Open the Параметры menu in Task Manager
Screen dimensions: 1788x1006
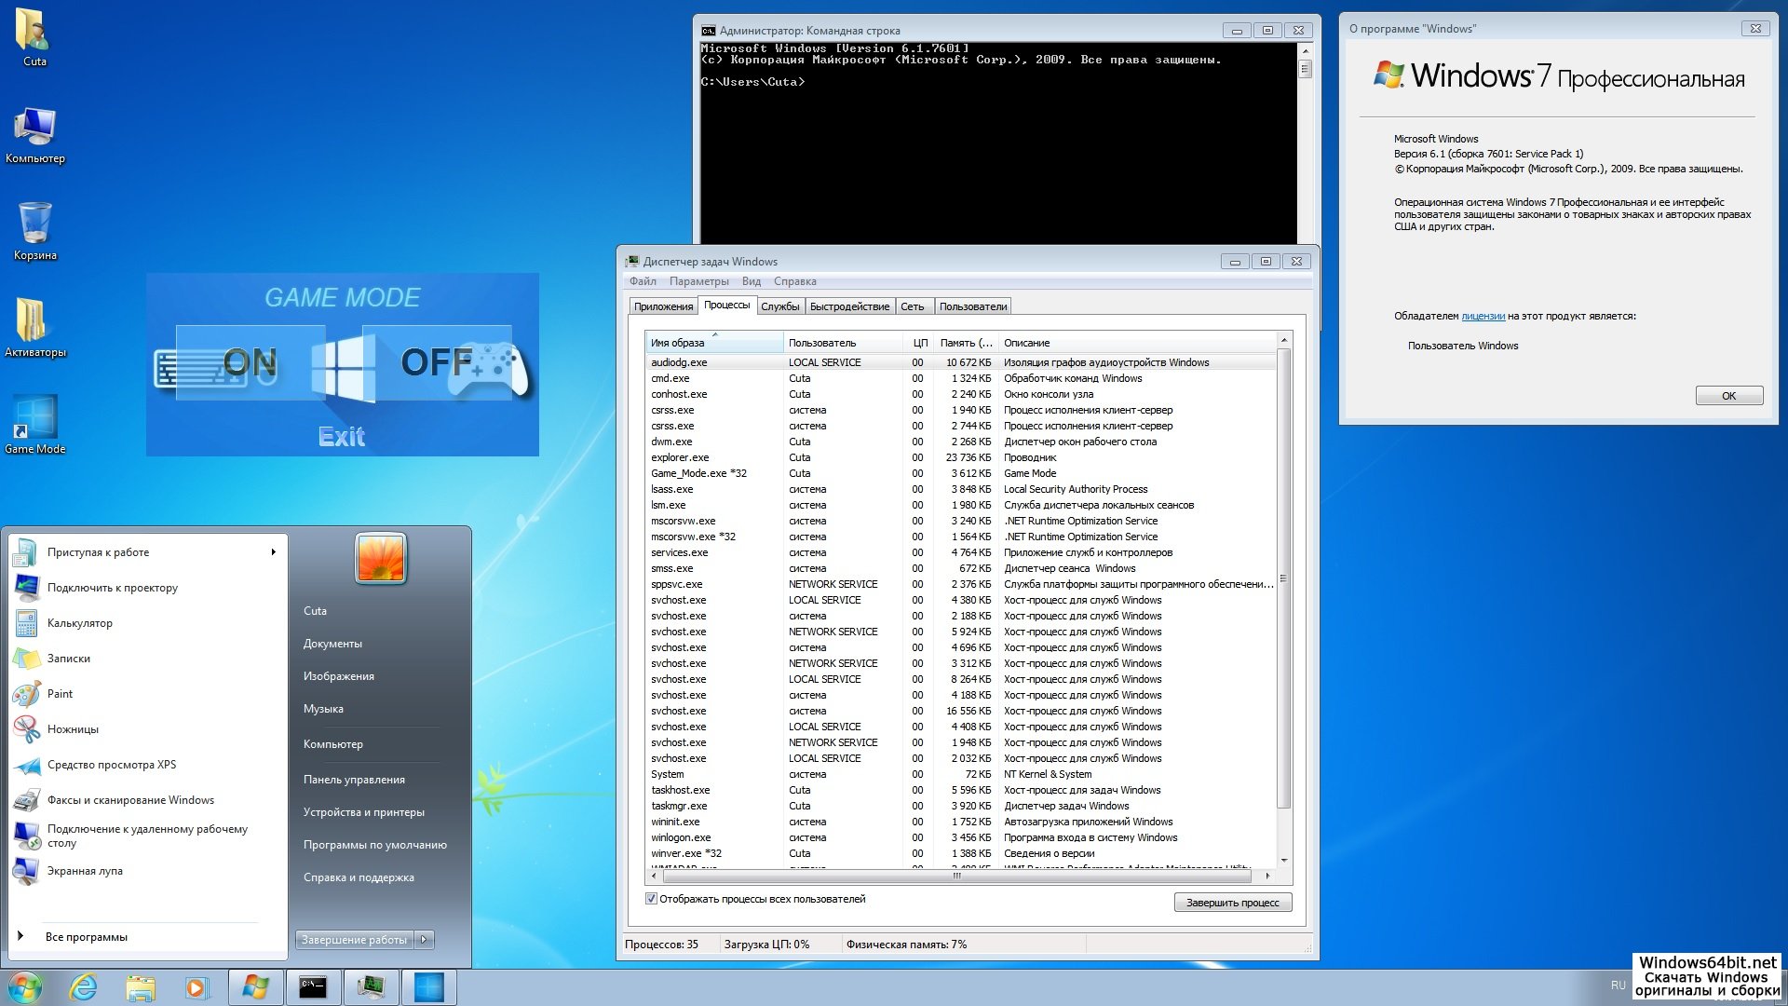coord(698,281)
